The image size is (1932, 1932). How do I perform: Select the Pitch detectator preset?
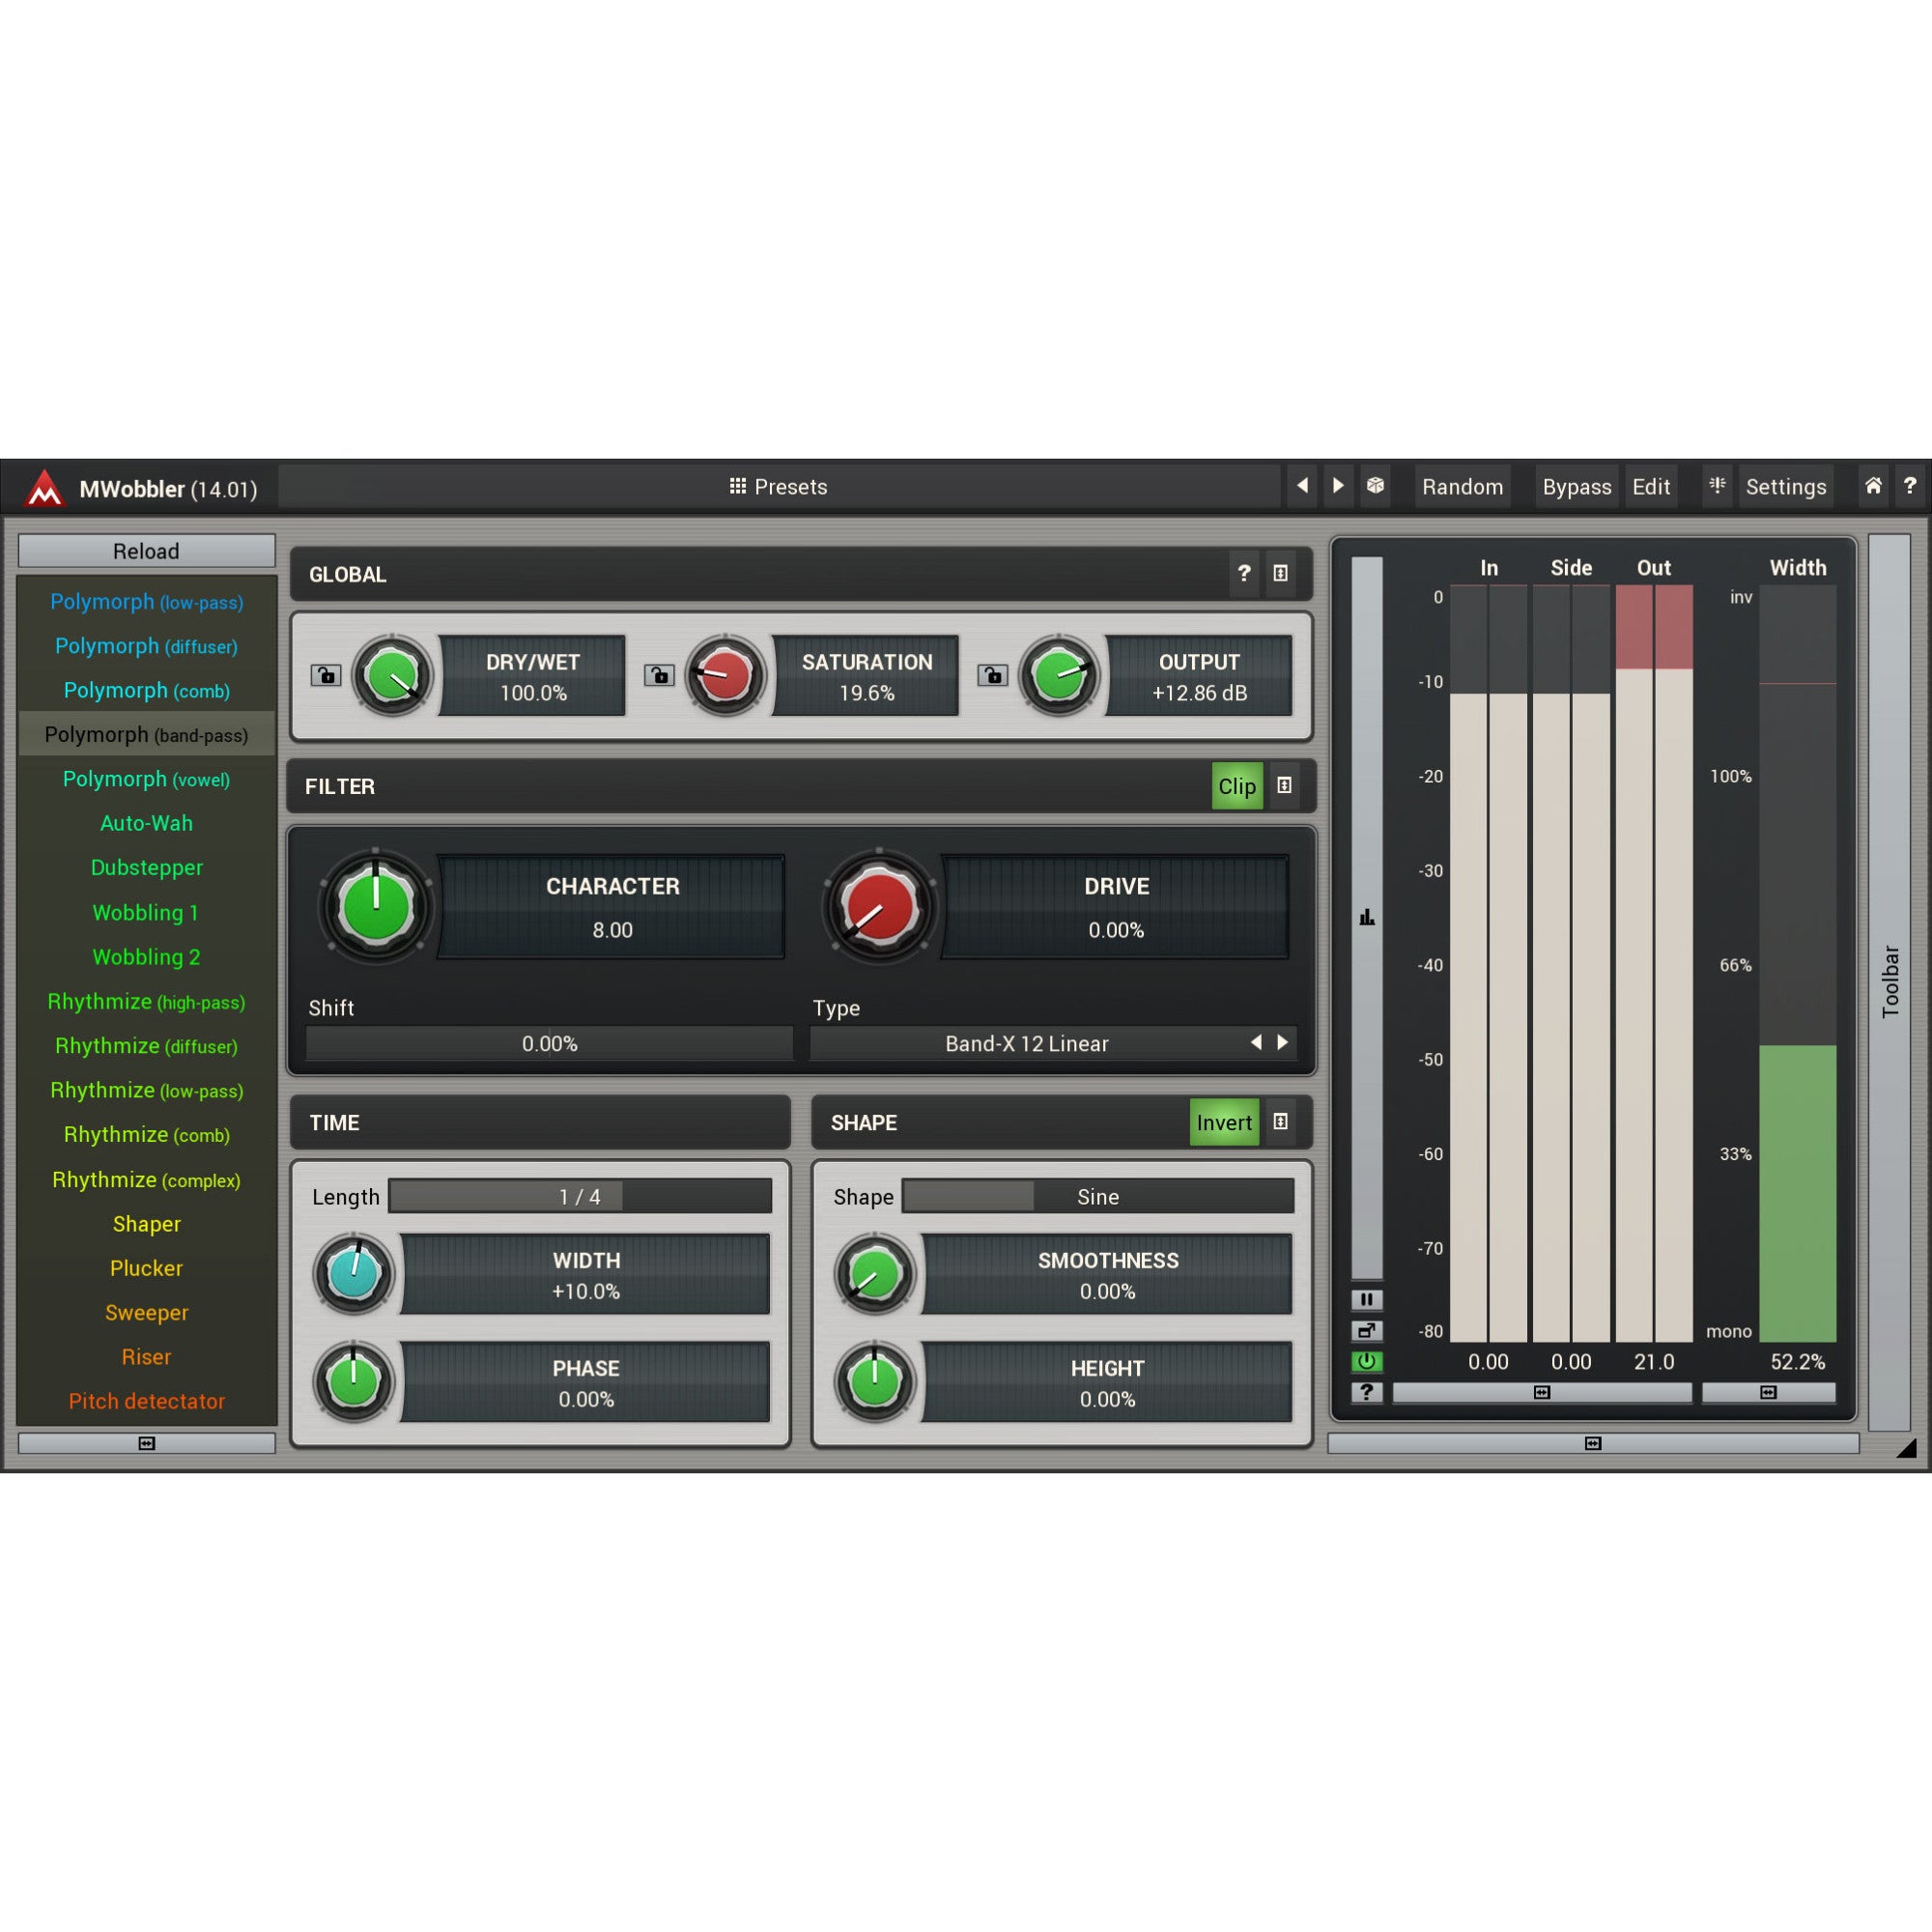147,1401
